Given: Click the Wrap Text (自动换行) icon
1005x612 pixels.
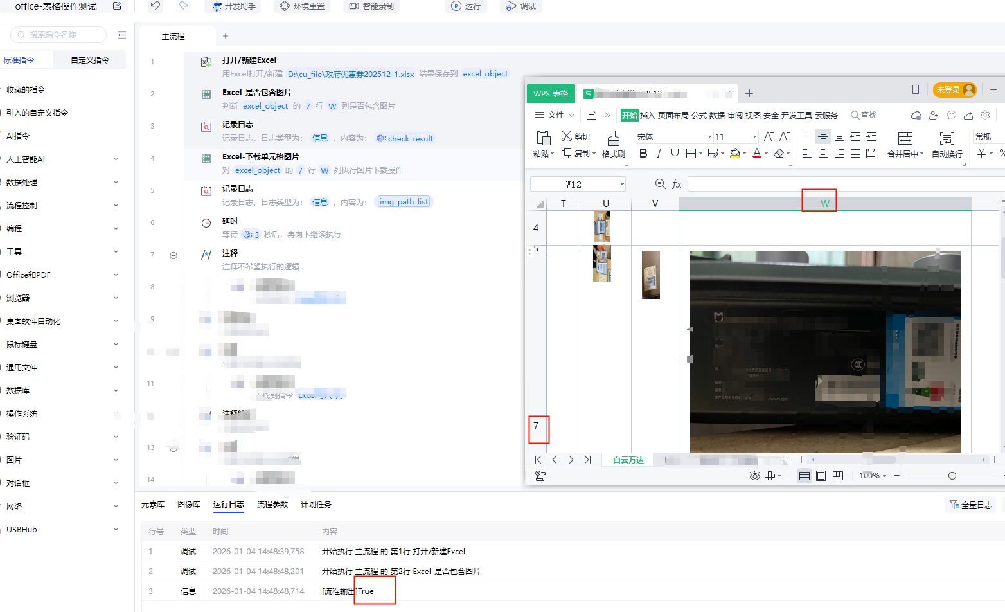Looking at the screenshot, I should pos(947,138).
